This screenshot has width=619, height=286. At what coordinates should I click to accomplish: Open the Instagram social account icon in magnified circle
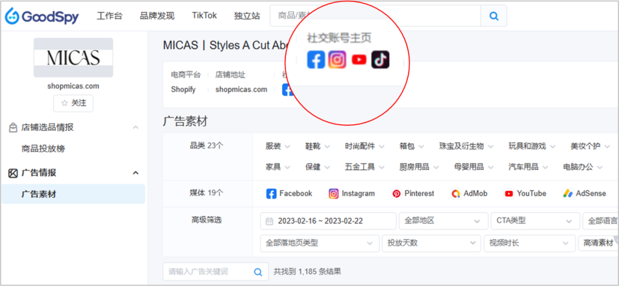[x=337, y=59]
